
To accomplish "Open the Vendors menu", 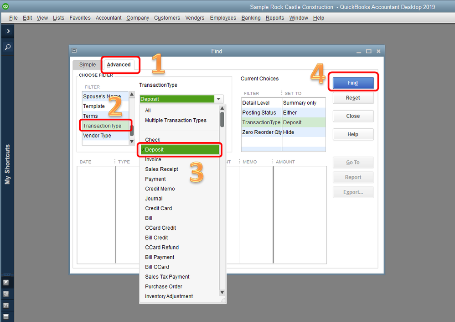I will click(195, 18).
